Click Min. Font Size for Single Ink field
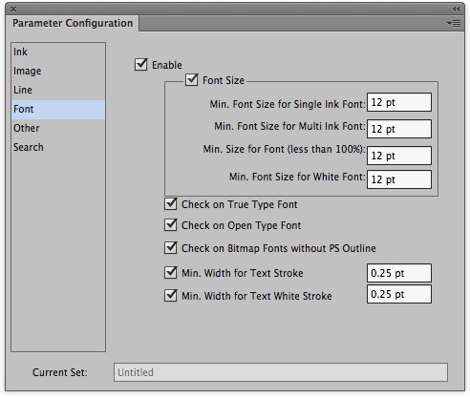This screenshot has width=470, height=398. 399,102
